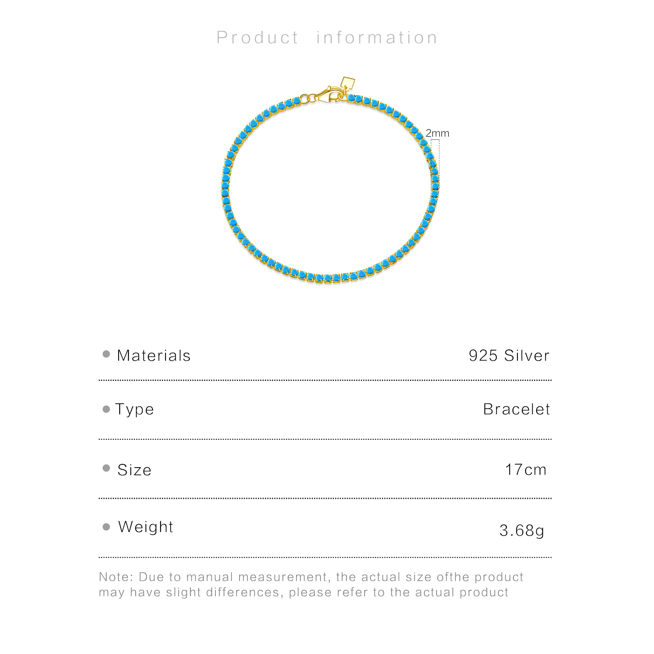Click the gray bullet beside Weight
Screen dimensions: 654x654
point(106,527)
